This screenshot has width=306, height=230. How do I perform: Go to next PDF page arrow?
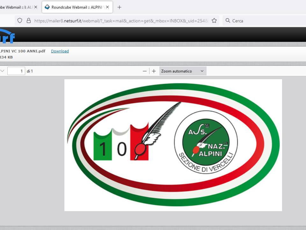coord(2,71)
